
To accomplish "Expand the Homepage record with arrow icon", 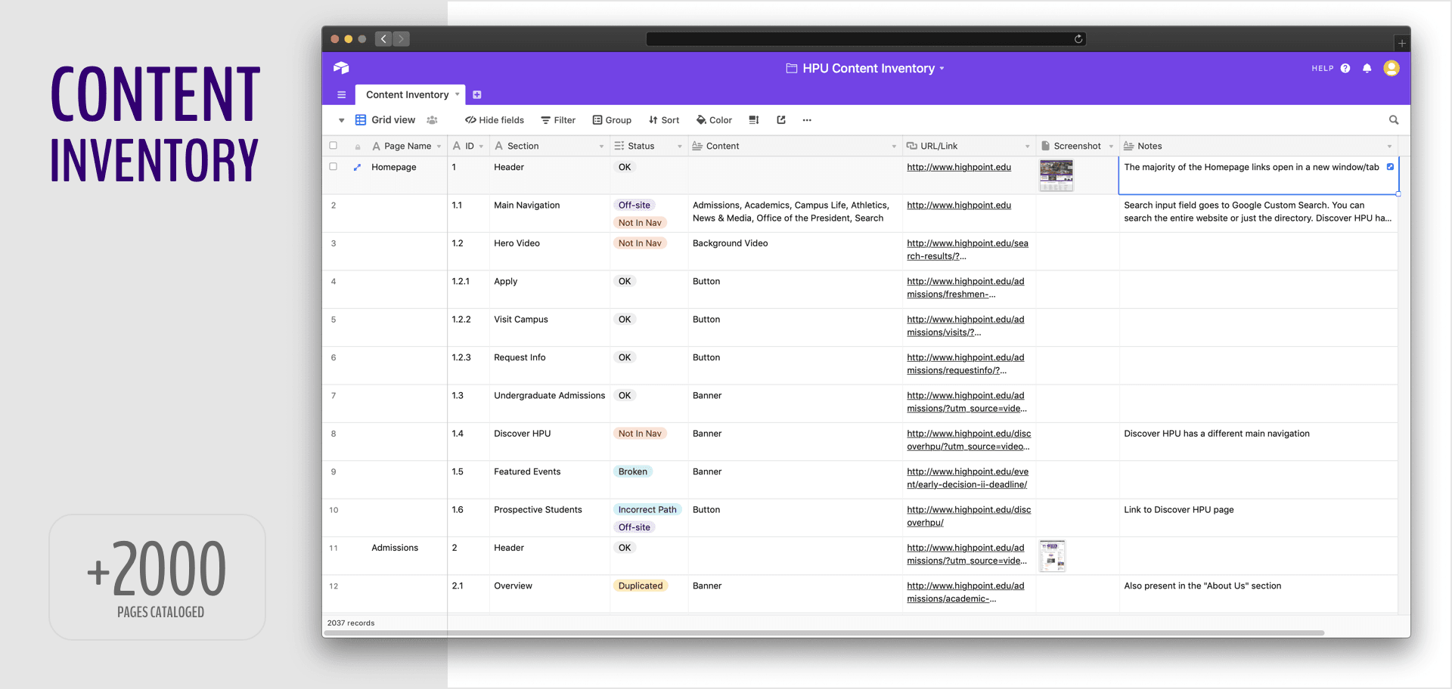I will point(357,168).
